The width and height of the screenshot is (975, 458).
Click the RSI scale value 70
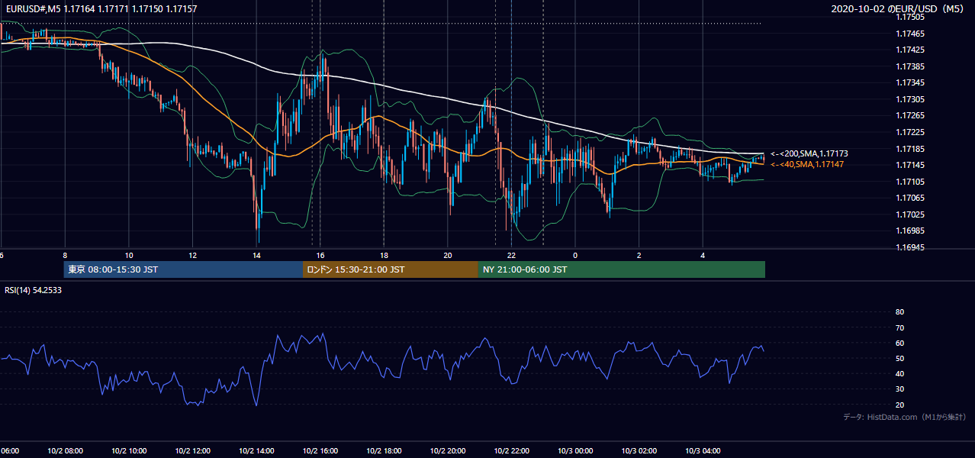[899, 327]
